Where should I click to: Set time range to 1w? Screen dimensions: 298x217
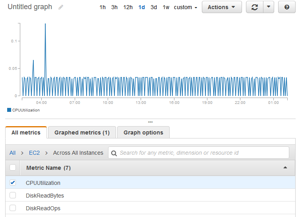pyautogui.click(x=166, y=8)
